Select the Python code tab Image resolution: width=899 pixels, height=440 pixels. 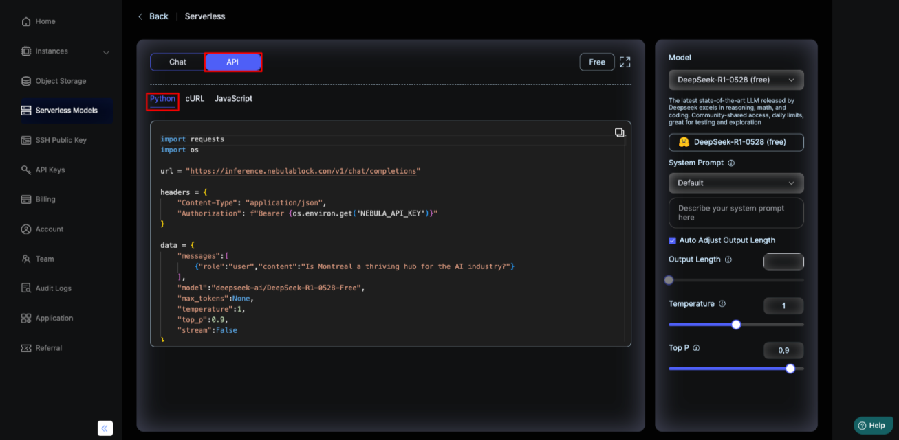point(163,99)
